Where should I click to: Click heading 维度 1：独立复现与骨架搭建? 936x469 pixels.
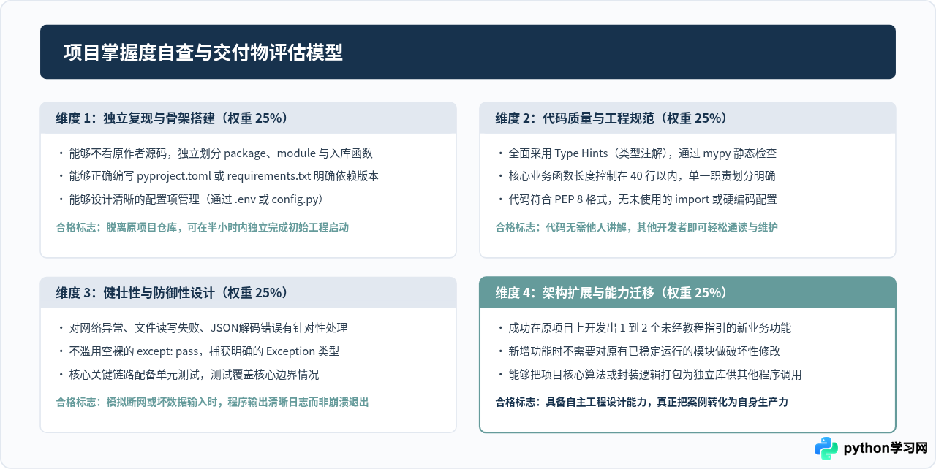coord(172,118)
